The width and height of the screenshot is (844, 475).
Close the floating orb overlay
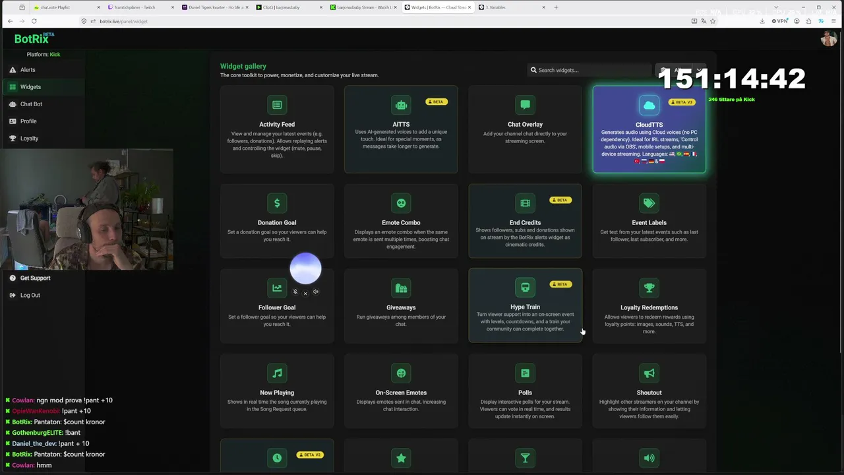point(305,294)
